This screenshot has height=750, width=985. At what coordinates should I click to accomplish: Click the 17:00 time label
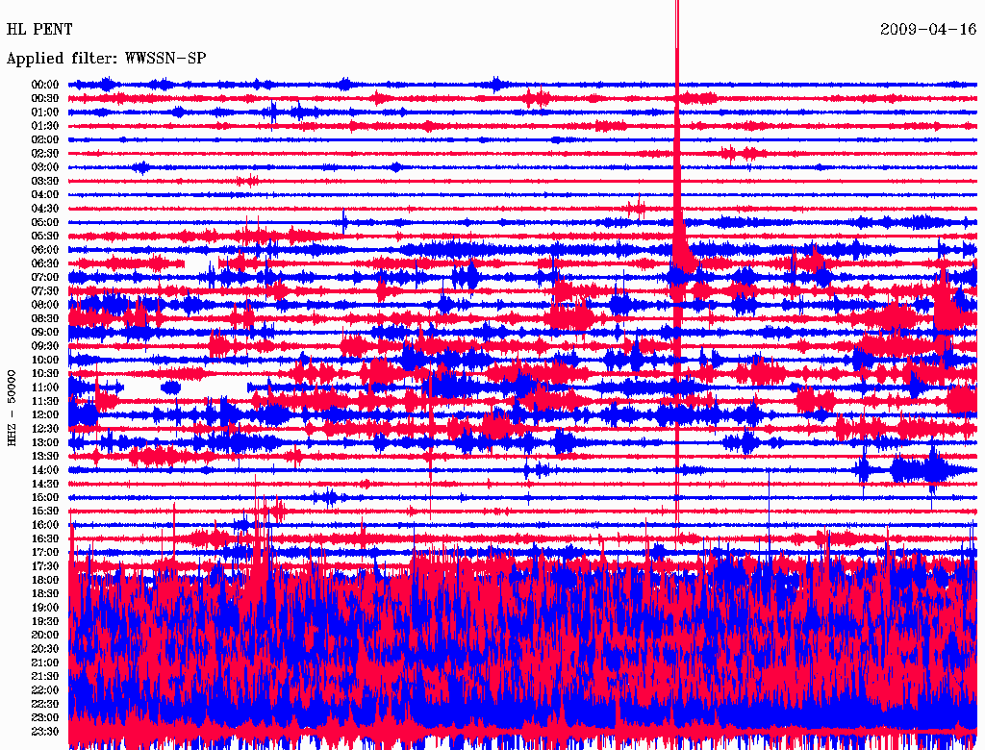click(x=45, y=553)
